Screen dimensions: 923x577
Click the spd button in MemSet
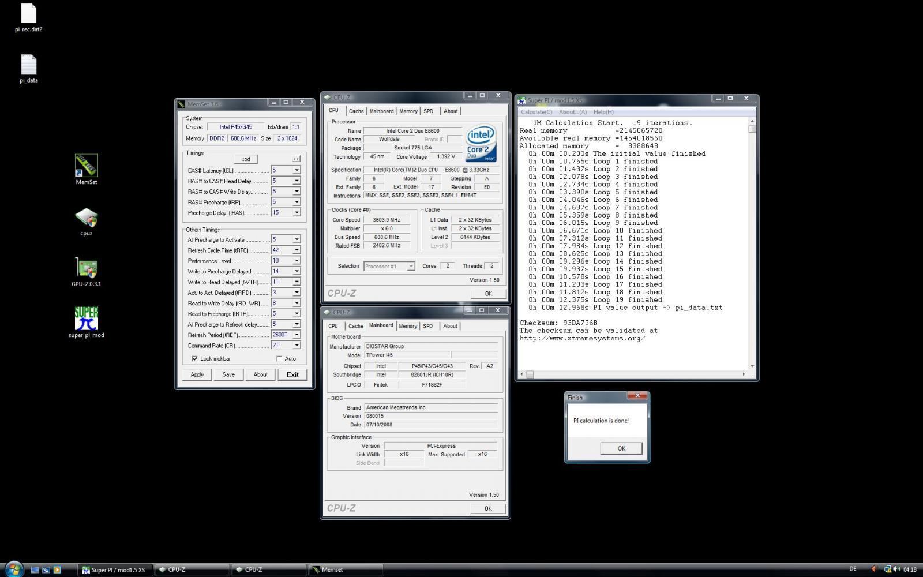click(x=246, y=159)
